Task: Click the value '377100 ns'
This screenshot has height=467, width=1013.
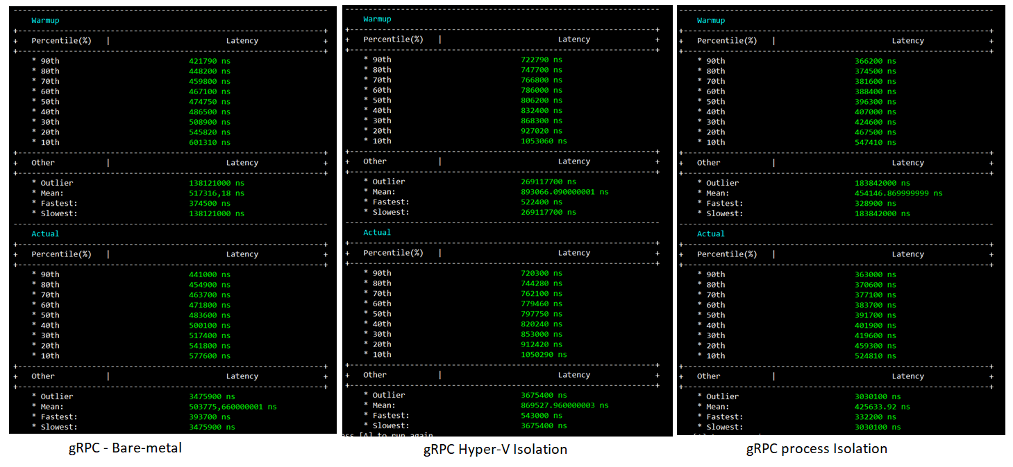Action: point(876,295)
